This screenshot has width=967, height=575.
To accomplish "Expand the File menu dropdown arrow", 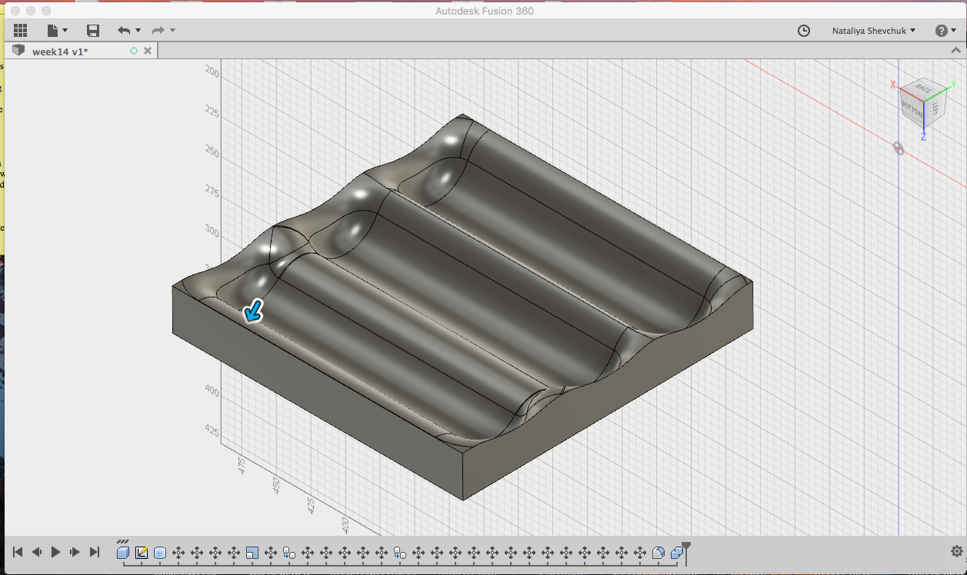I will (x=65, y=31).
